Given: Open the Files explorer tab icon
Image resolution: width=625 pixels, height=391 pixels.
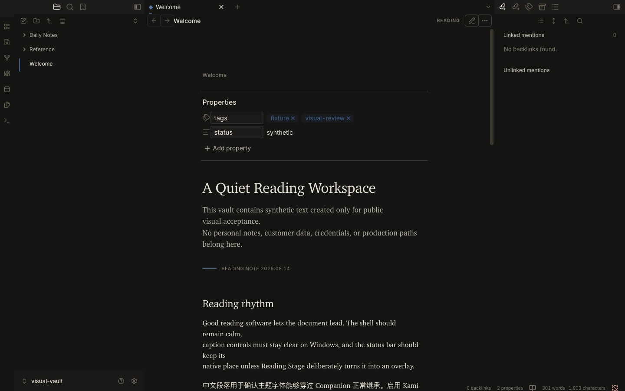Looking at the screenshot, I should 57,7.
